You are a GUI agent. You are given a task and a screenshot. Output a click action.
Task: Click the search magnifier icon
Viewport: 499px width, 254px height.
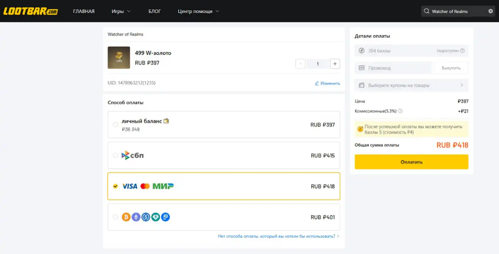pos(427,11)
